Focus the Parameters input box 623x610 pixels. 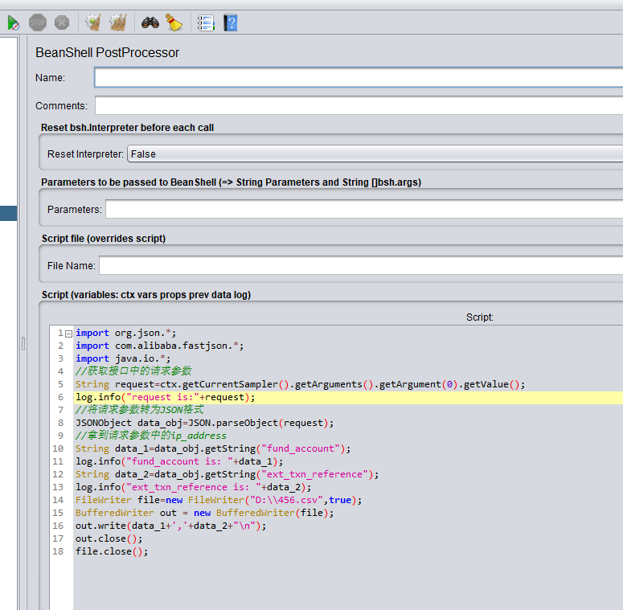[x=363, y=210]
